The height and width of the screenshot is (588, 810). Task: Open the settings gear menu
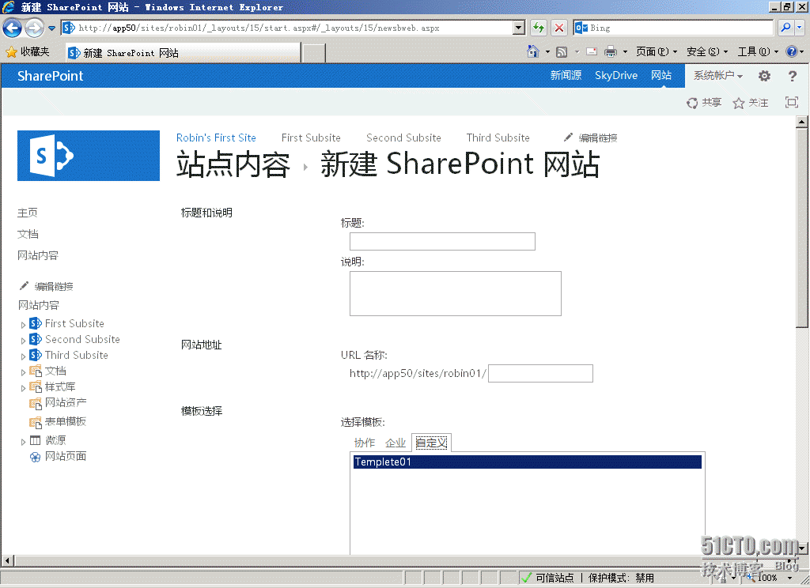(x=764, y=76)
